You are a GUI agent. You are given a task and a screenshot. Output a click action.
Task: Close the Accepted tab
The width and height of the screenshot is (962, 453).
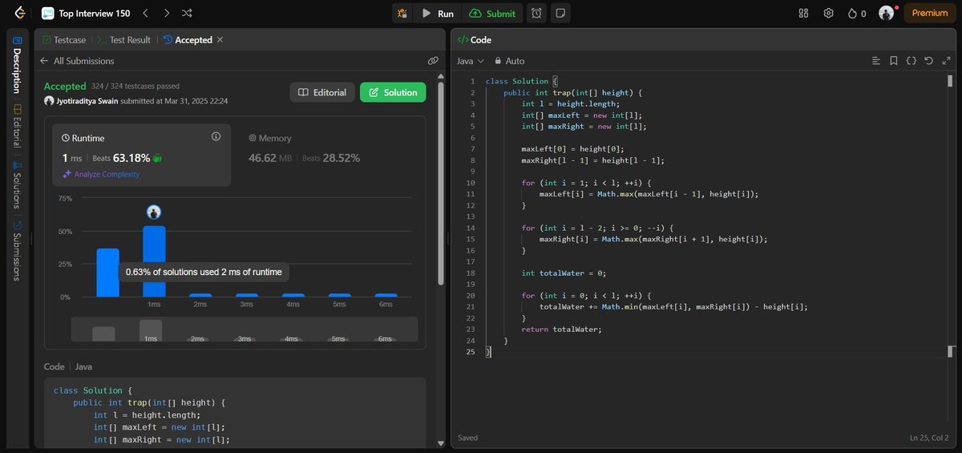click(220, 39)
